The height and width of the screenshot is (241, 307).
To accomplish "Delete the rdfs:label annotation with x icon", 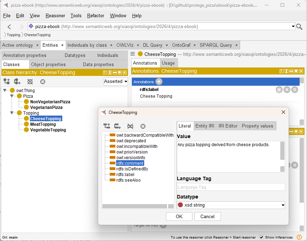I will 287,90.
